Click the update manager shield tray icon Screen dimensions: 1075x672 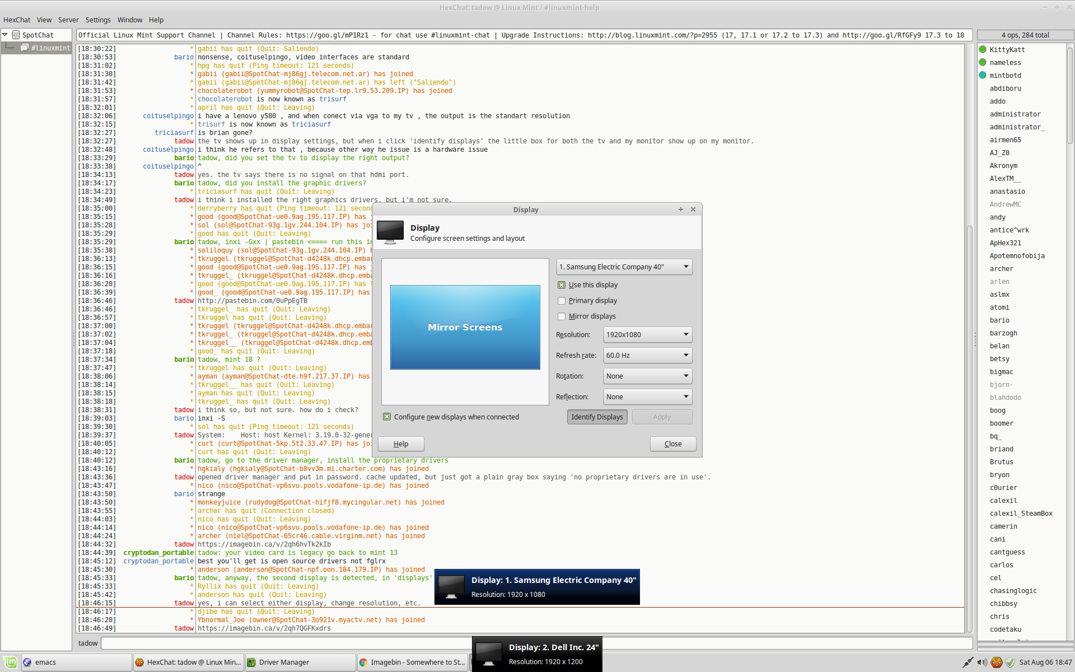[x=1010, y=662]
